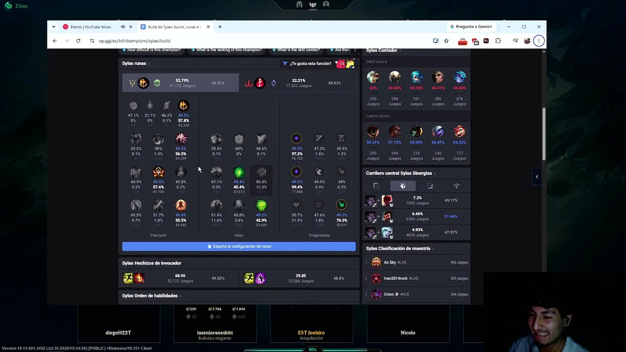Select the green heart shard at 76.3%
Viewport: 626px width, 352px height.
(341, 205)
